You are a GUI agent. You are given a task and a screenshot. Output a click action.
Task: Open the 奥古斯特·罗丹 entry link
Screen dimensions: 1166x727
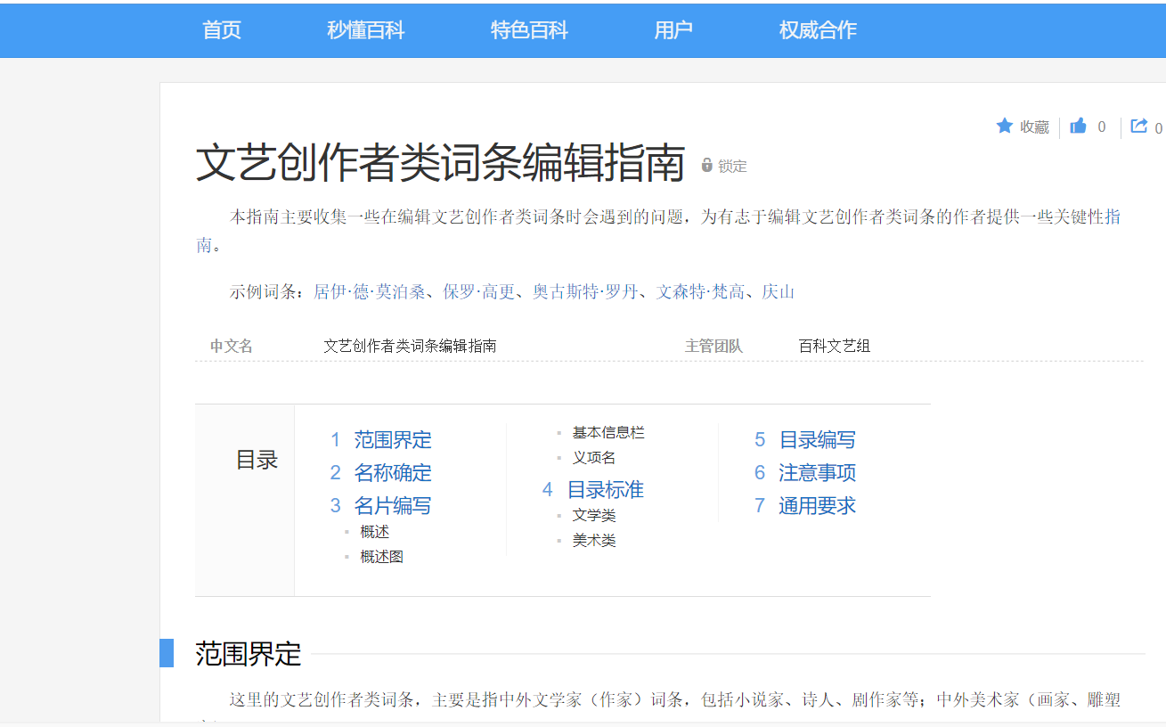[588, 290]
